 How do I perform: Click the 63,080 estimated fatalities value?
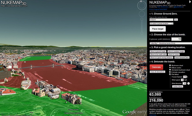pyautogui.click(x=155, y=94)
